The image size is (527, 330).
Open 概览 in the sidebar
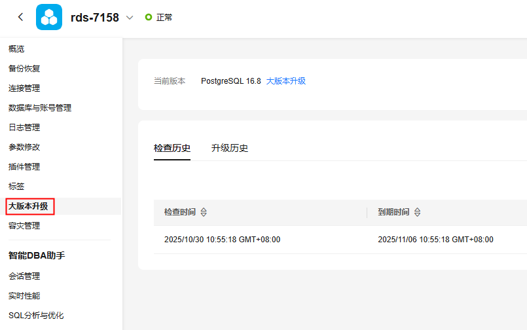point(17,48)
